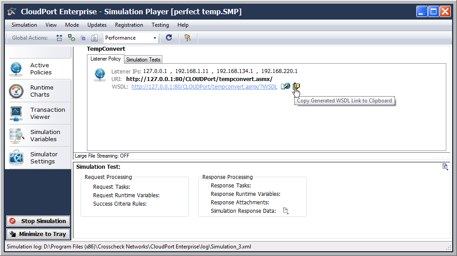Viewport: 457px width, 256px height.
Task: Click the TempConvert policy title
Action: click(106, 49)
